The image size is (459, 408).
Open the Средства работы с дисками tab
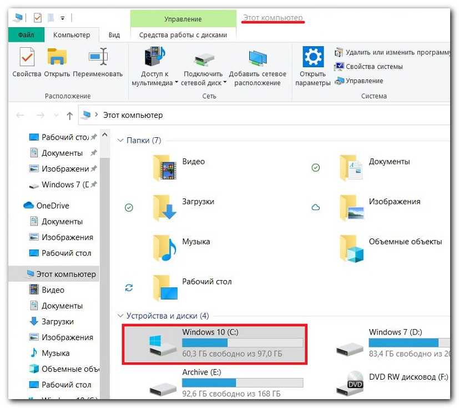click(183, 35)
